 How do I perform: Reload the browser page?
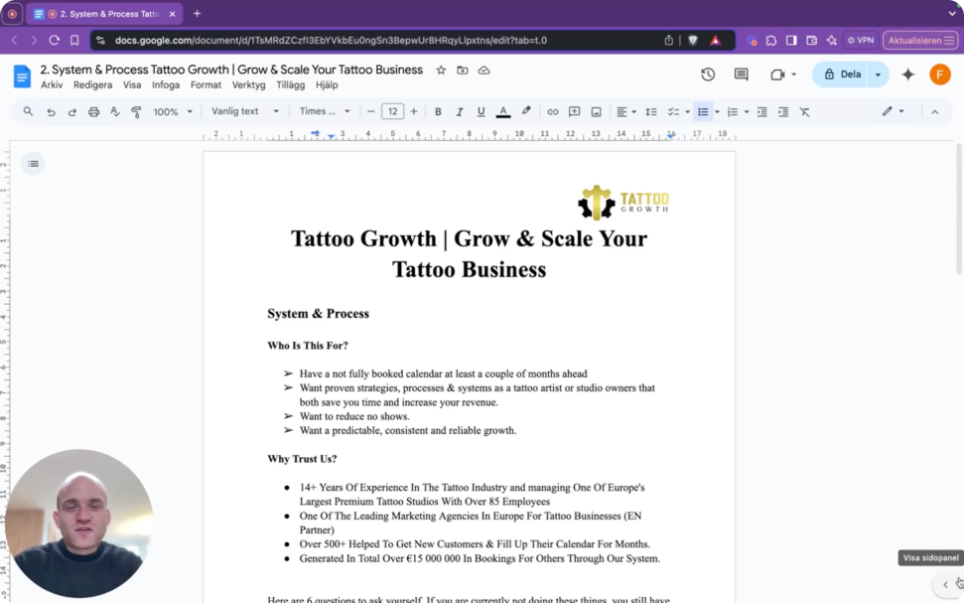click(x=54, y=41)
